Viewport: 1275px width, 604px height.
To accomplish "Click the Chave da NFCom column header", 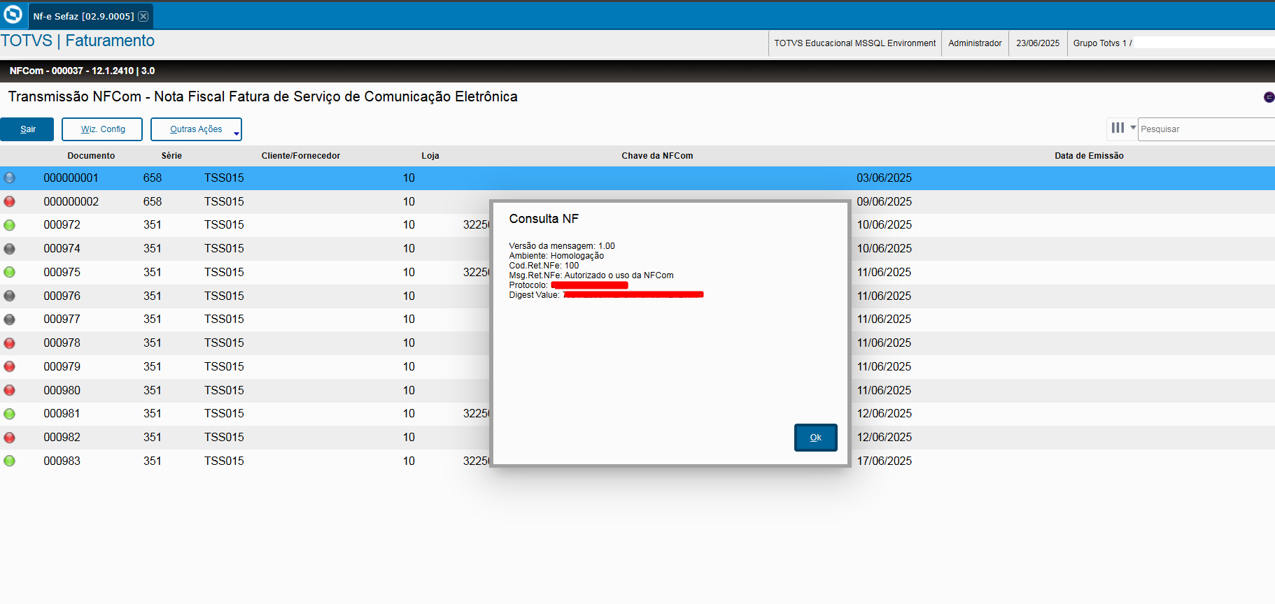I will point(657,156).
